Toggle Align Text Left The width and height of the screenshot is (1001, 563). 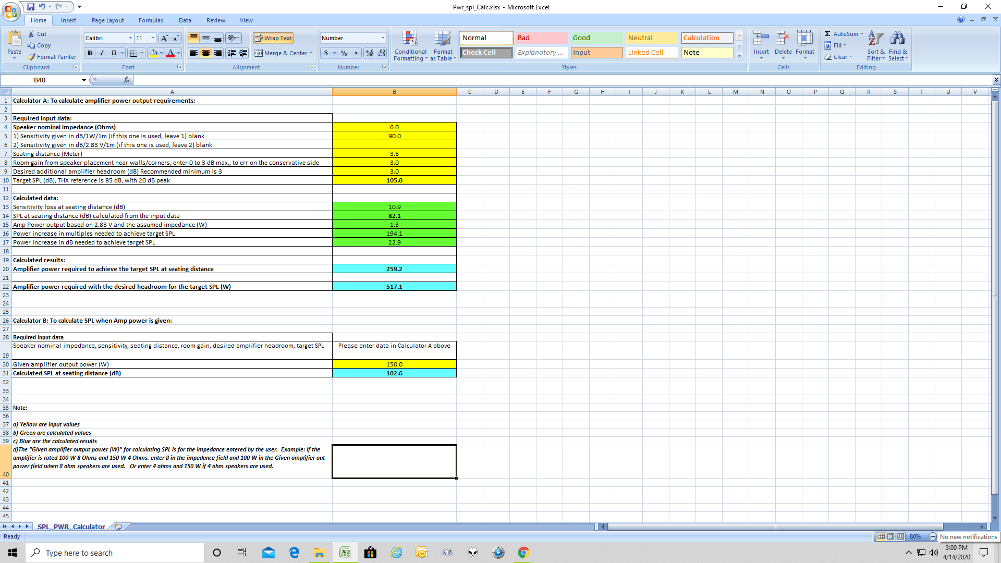(x=193, y=53)
